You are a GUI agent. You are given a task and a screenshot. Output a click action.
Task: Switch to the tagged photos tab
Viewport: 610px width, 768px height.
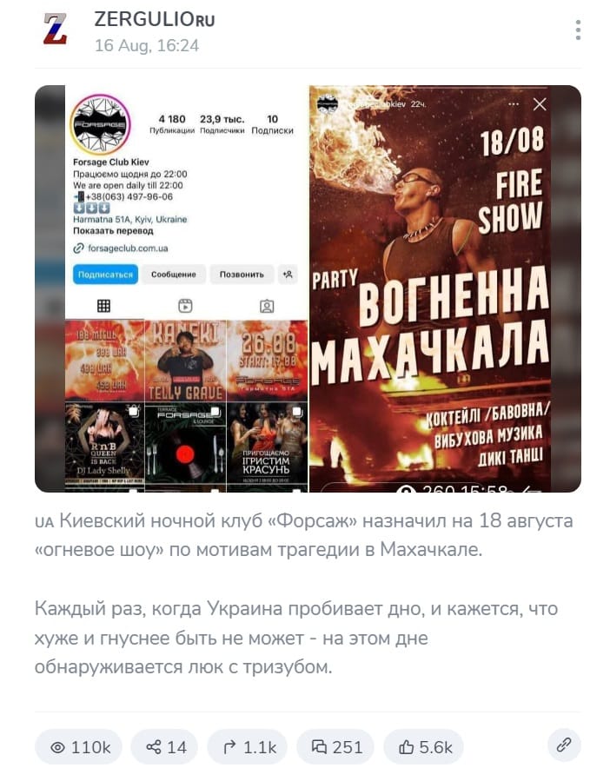coord(267,306)
